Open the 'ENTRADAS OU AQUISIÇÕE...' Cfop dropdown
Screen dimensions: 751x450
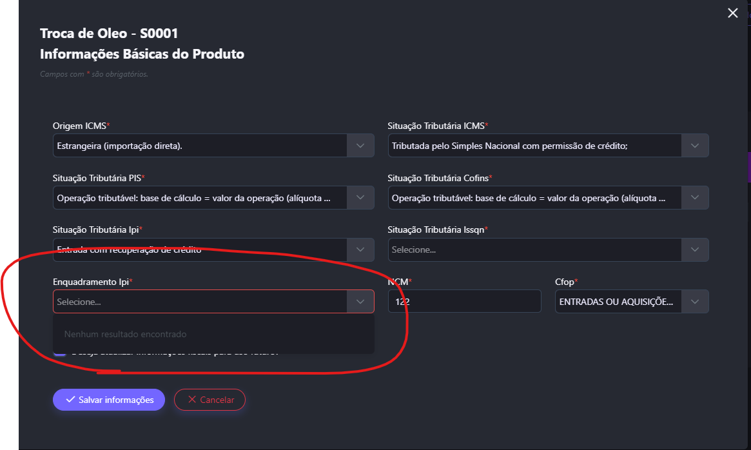click(x=618, y=302)
